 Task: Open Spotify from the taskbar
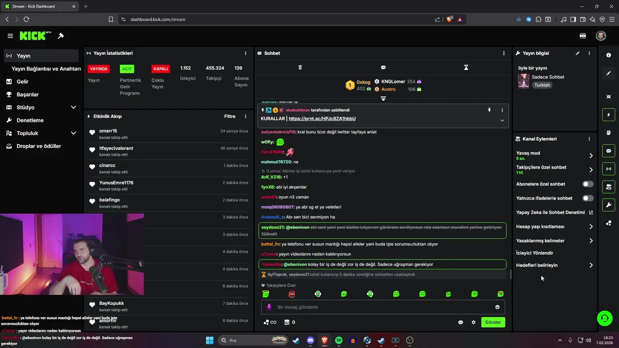[339, 340]
